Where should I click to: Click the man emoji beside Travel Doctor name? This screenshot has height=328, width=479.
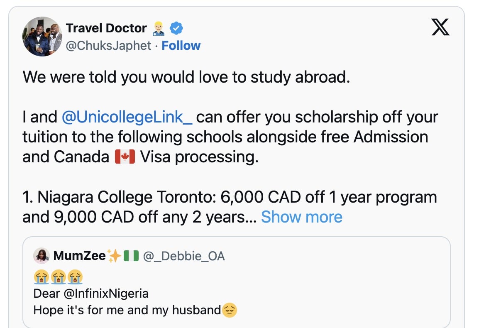(159, 27)
